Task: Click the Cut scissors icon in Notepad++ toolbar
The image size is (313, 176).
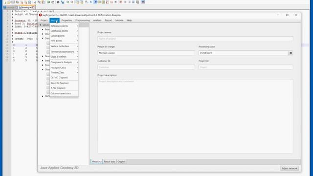Action: [35, 2]
